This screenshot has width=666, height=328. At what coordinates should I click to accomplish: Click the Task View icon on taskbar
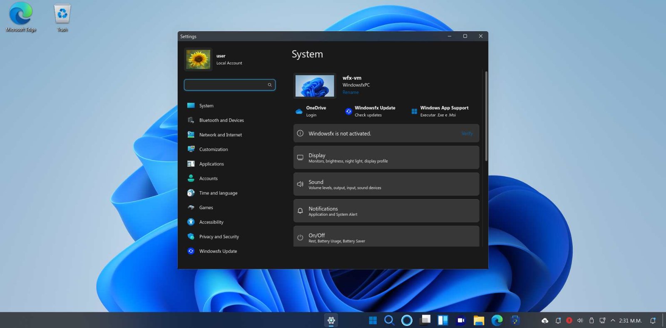point(425,320)
